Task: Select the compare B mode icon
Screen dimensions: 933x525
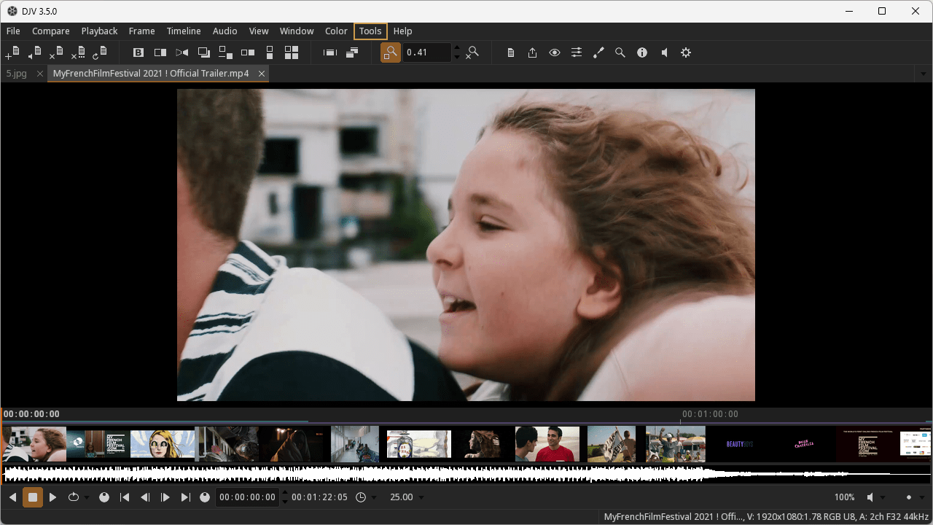Action: (x=138, y=52)
